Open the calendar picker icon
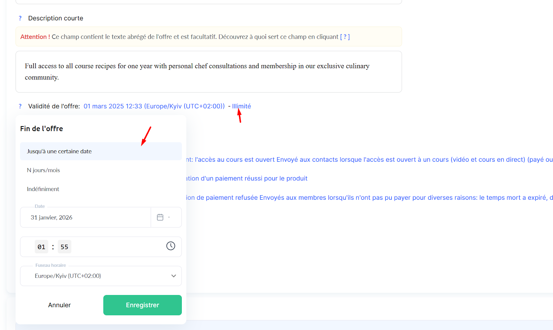The width and height of the screenshot is (553, 330). (160, 217)
